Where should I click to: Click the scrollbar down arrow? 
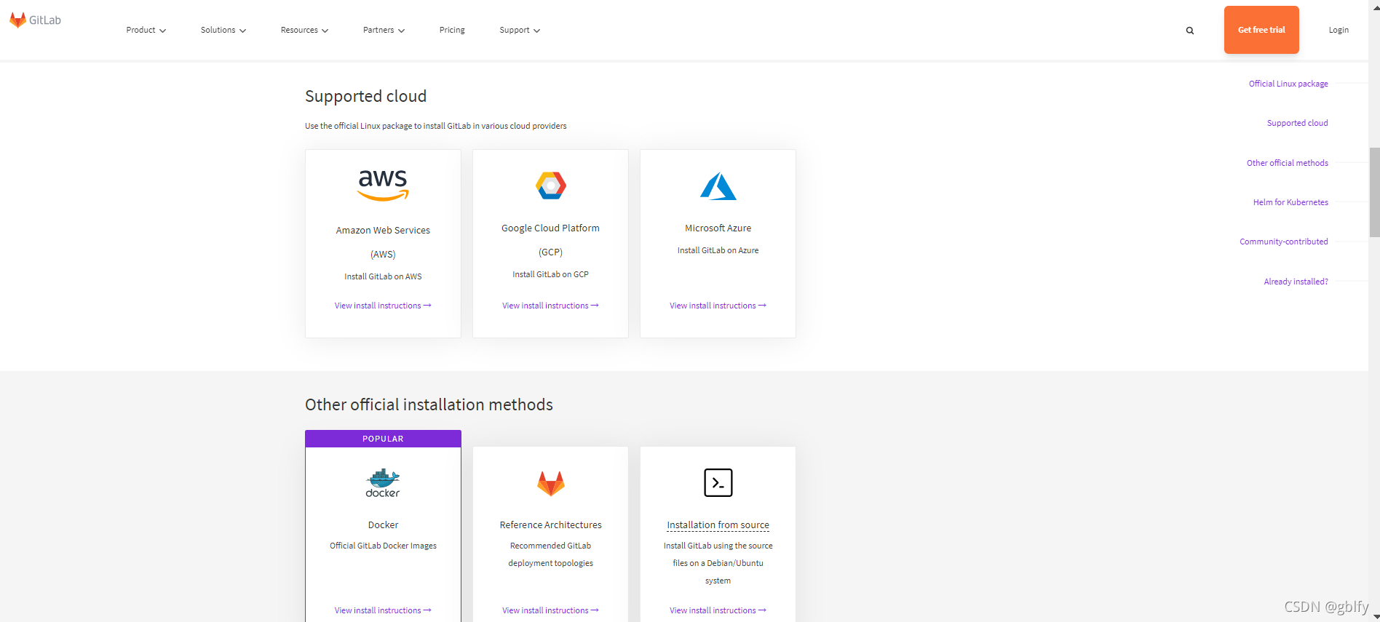pyautogui.click(x=1374, y=617)
